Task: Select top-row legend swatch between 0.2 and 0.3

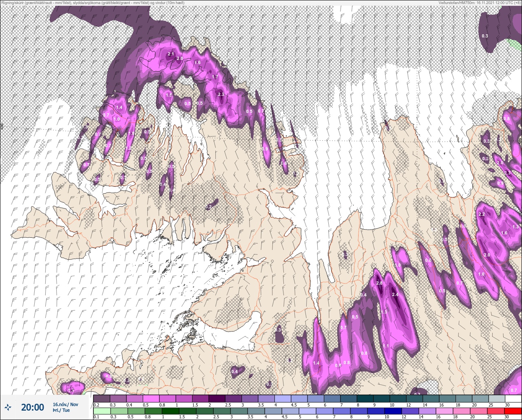Action: pos(102,398)
